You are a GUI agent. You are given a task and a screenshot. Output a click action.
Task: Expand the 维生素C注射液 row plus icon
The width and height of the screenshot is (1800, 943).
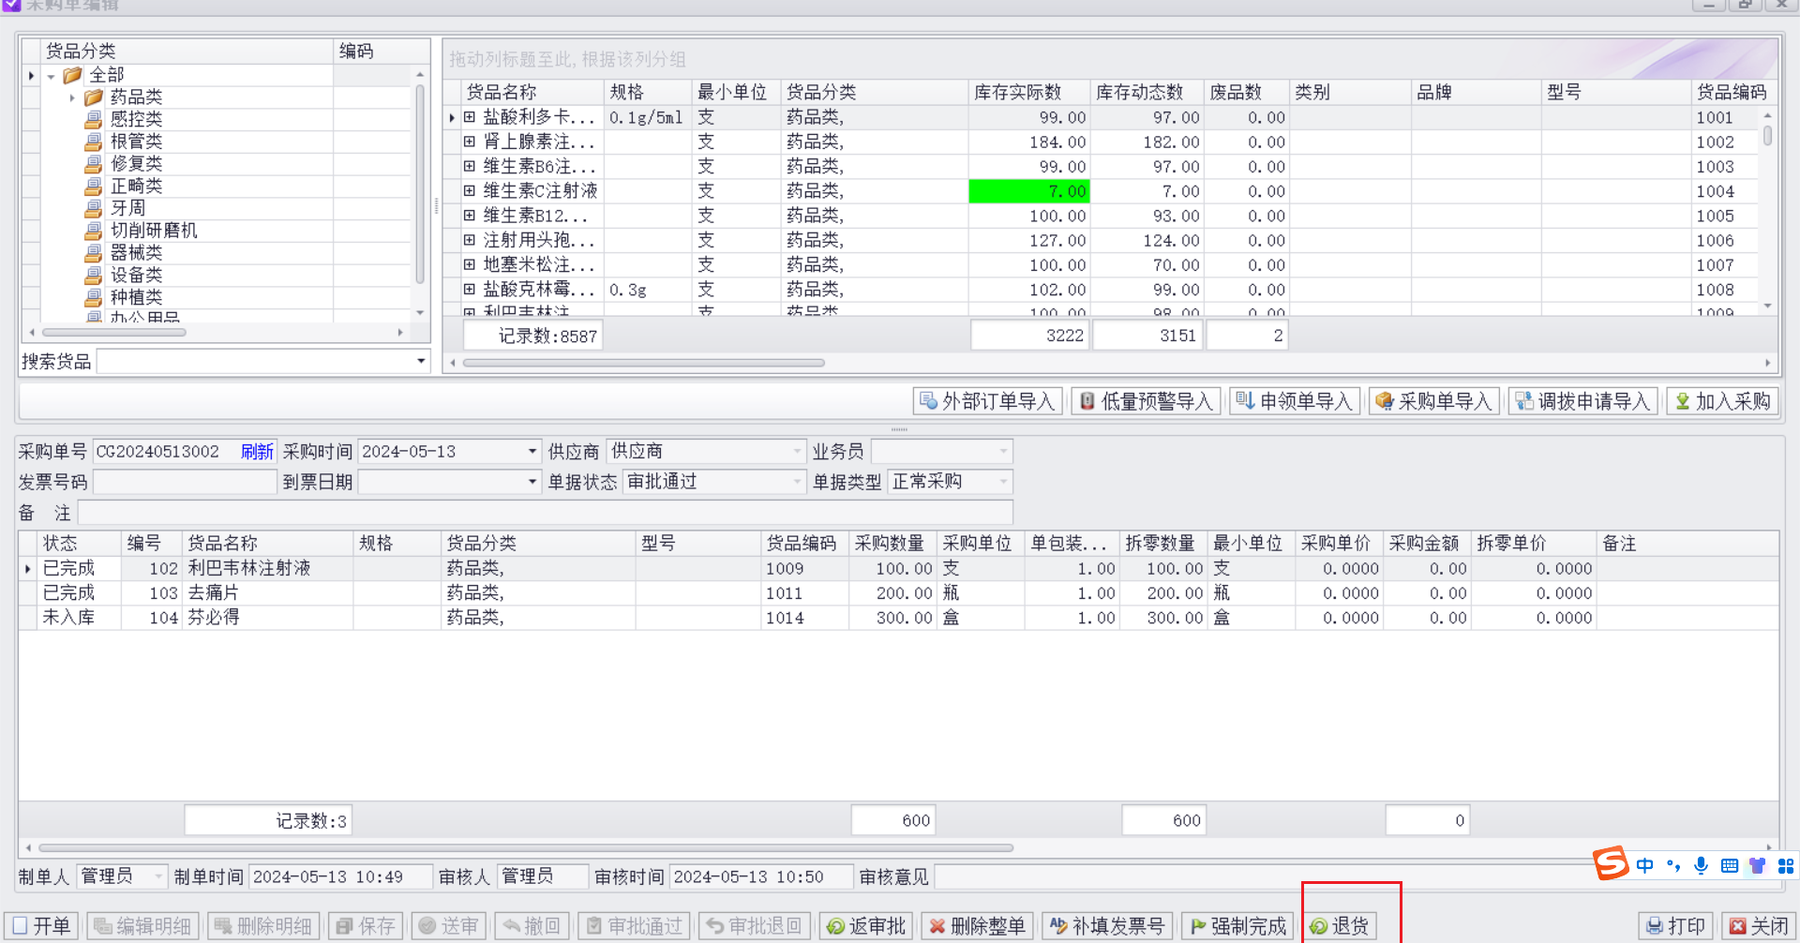coord(470,191)
